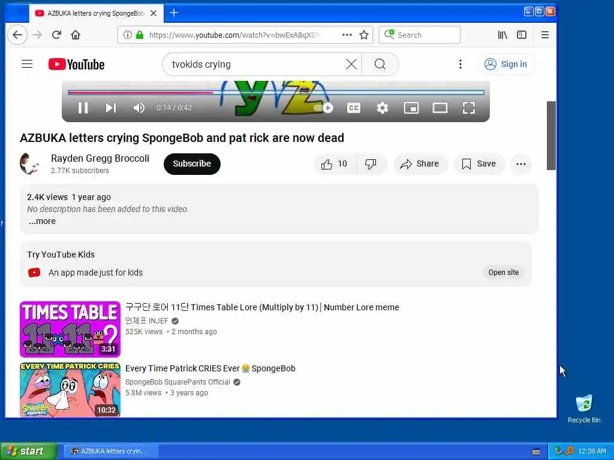
Task: Clear the search text with X
Action: pos(351,63)
